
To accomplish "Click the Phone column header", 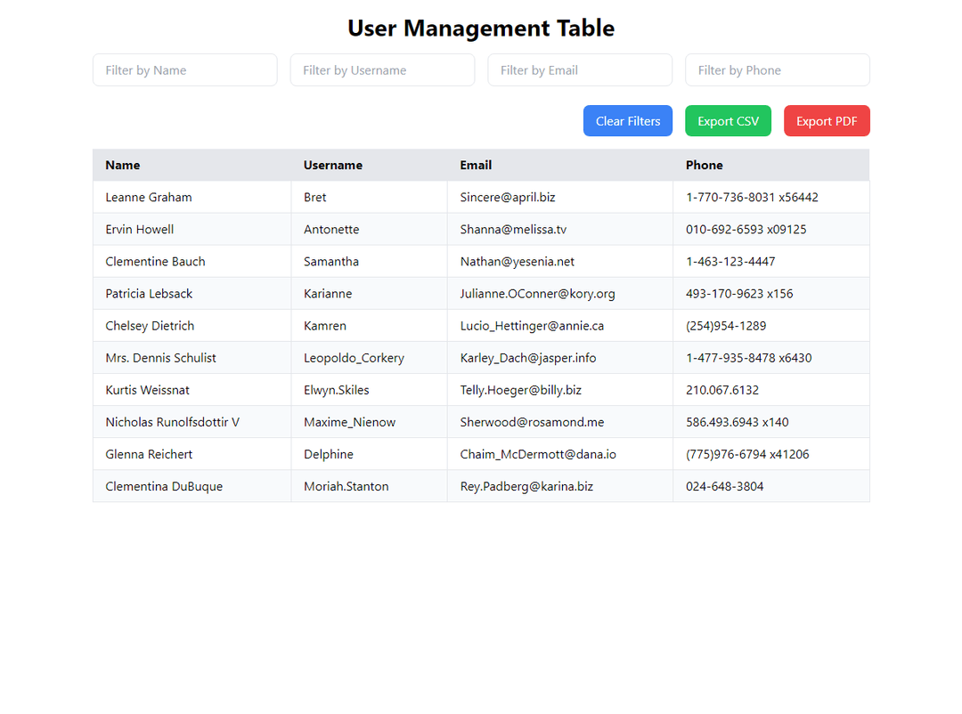I will [x=705, y=165].
